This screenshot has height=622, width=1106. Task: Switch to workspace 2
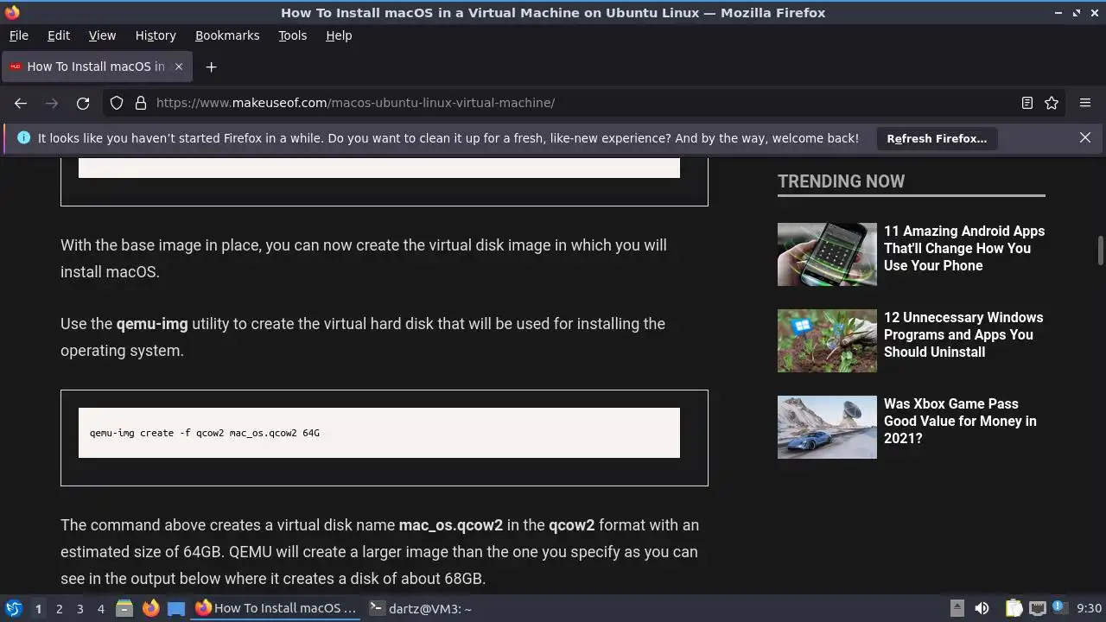click(59, 609)
